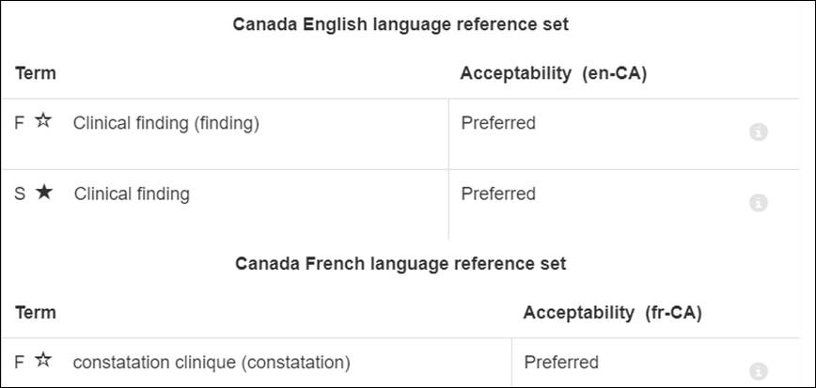Click the filled star beside Clinical finding synonym
Screen dimensions: 816x388
pyautogui.click(x=44, y=193)
